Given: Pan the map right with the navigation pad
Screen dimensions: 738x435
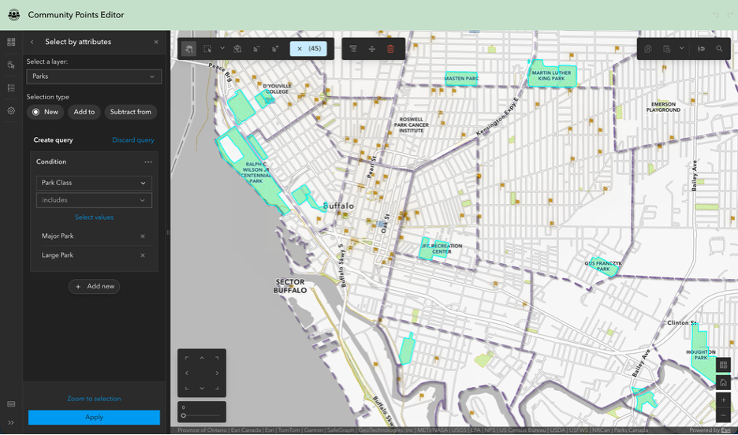Looking at the screenshot, I should [217, 374].
